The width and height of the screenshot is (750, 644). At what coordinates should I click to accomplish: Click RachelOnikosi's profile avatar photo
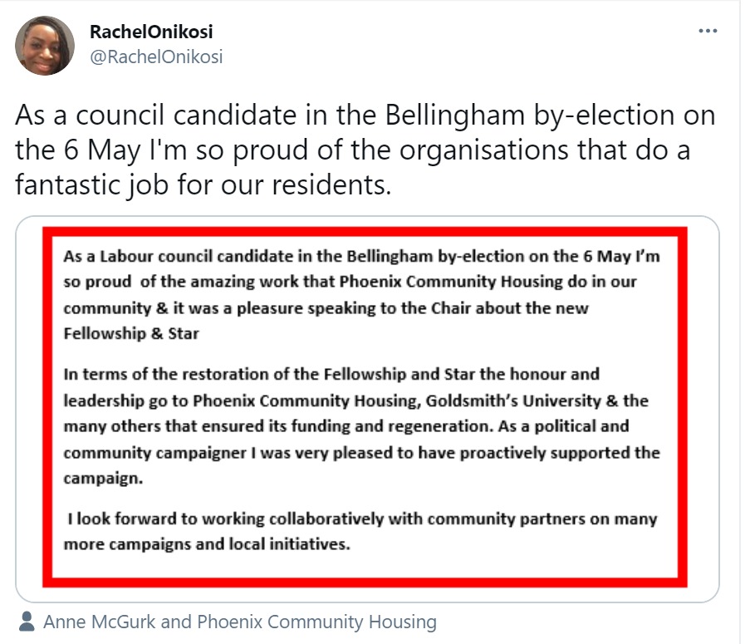(45, 46)
